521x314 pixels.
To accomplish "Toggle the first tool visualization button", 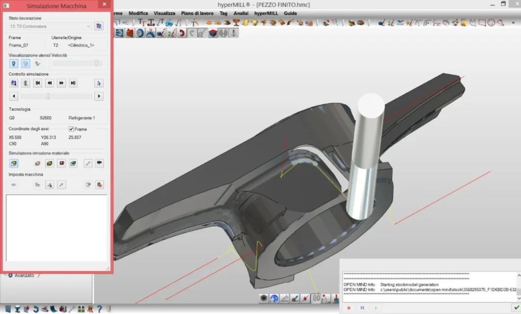I will click(14, 63).
